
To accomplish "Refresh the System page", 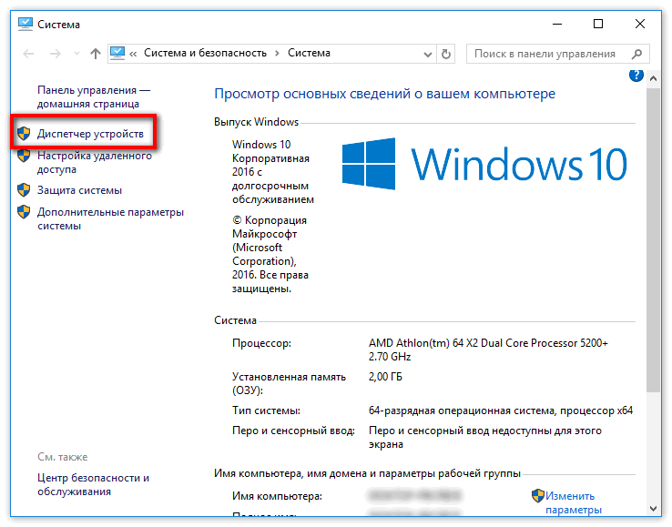I will 445,54.
